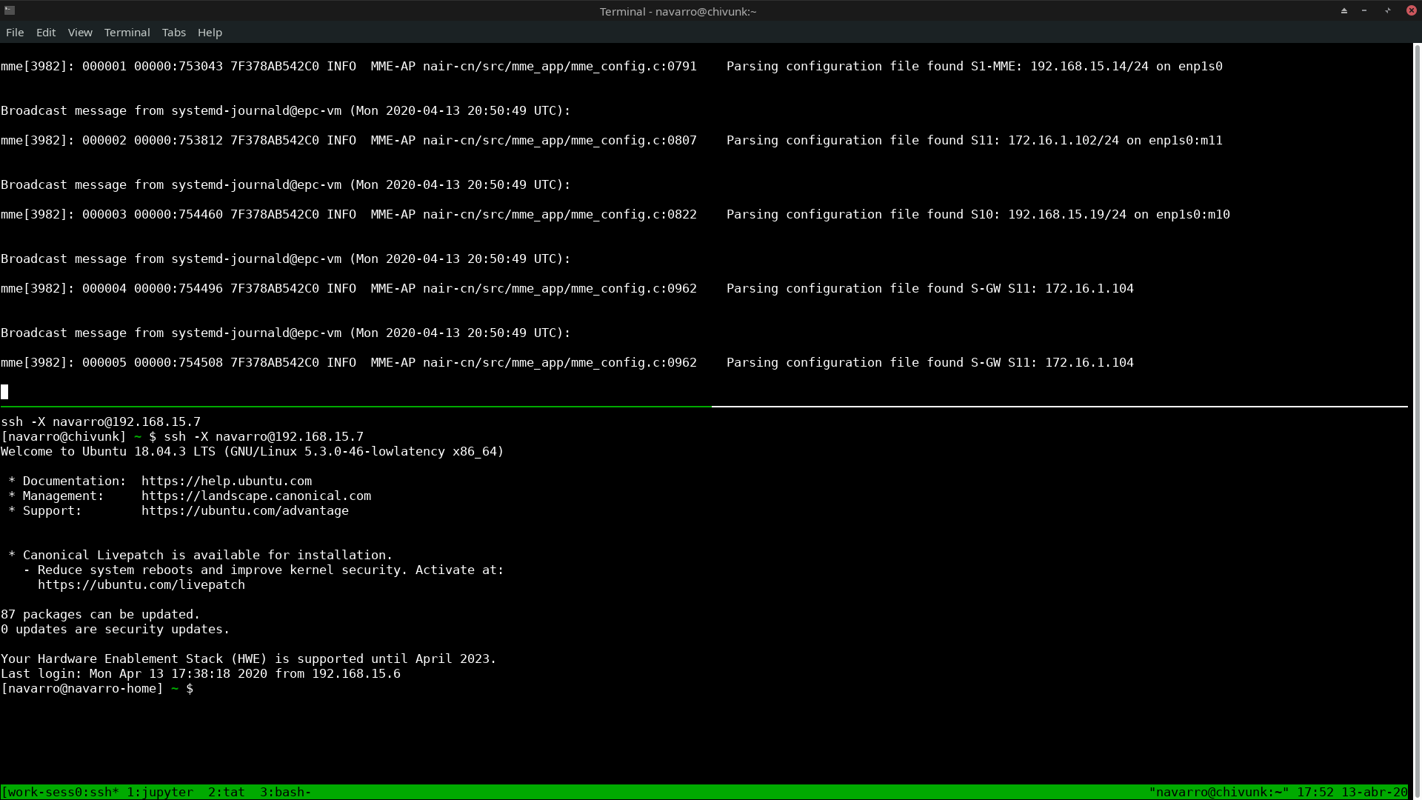Open the Help menu

[x=210, y=33]
